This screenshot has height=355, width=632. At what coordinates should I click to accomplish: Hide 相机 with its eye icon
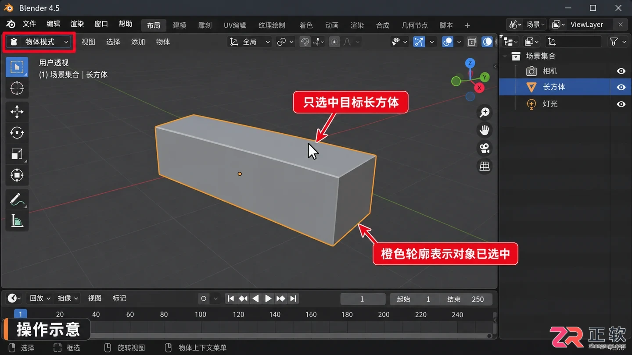pos(621,71)
